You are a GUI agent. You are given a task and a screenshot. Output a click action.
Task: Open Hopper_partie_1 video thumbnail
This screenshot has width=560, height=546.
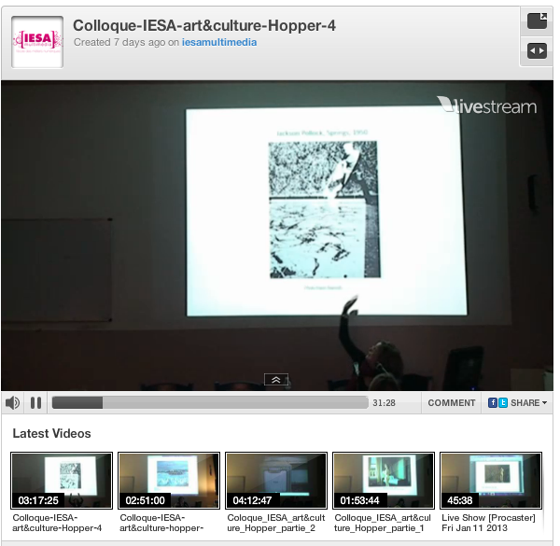click(384, 481)
